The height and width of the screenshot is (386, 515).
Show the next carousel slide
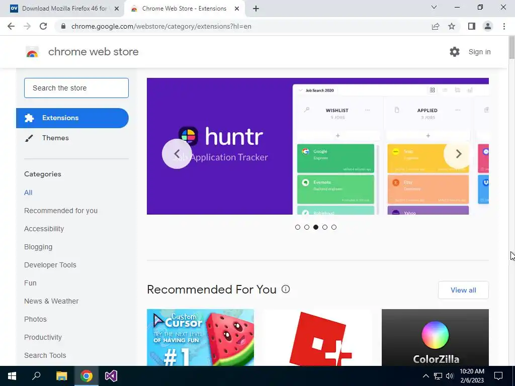click(x=459, y=154)
